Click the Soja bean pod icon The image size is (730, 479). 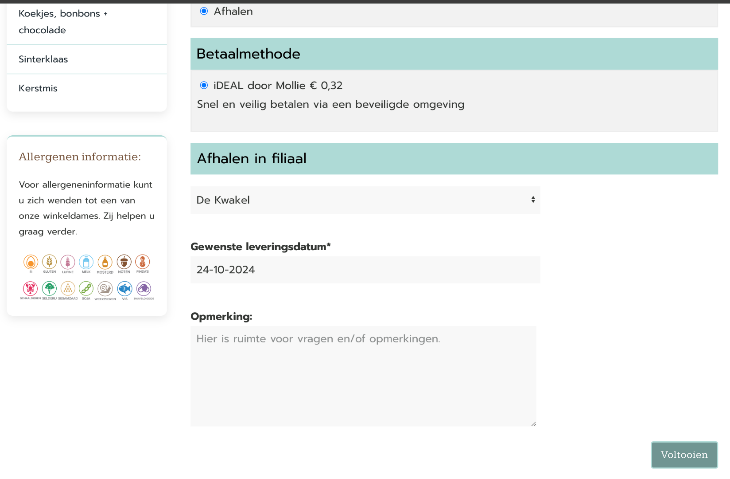pyautogui.click(x=86, y=289)
